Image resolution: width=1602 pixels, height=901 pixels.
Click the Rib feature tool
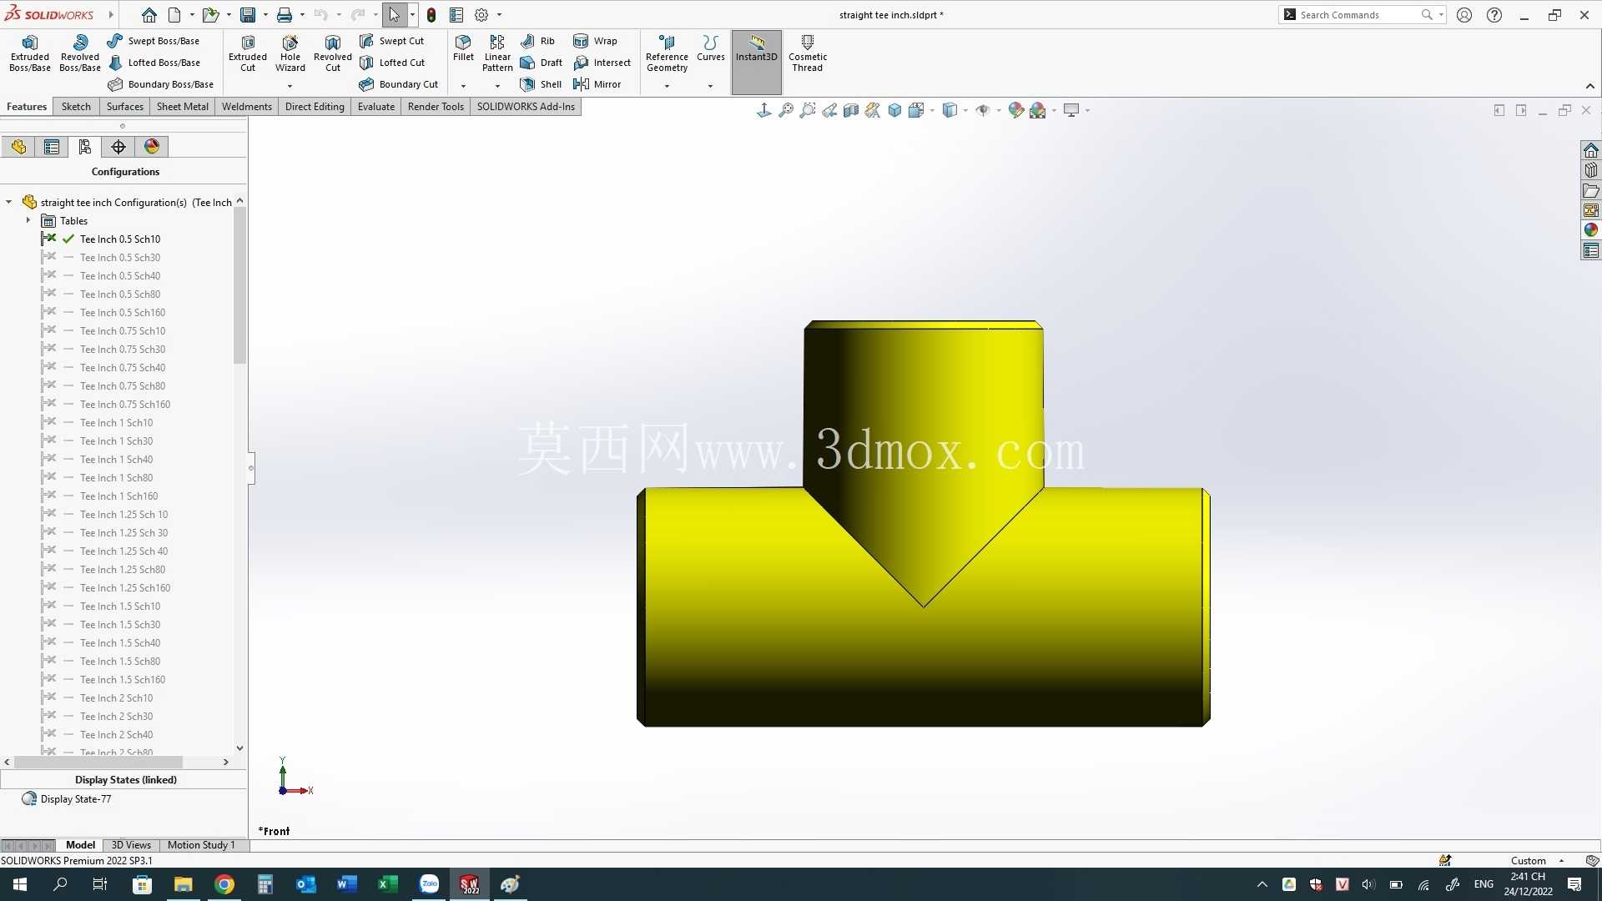point(537,41)
